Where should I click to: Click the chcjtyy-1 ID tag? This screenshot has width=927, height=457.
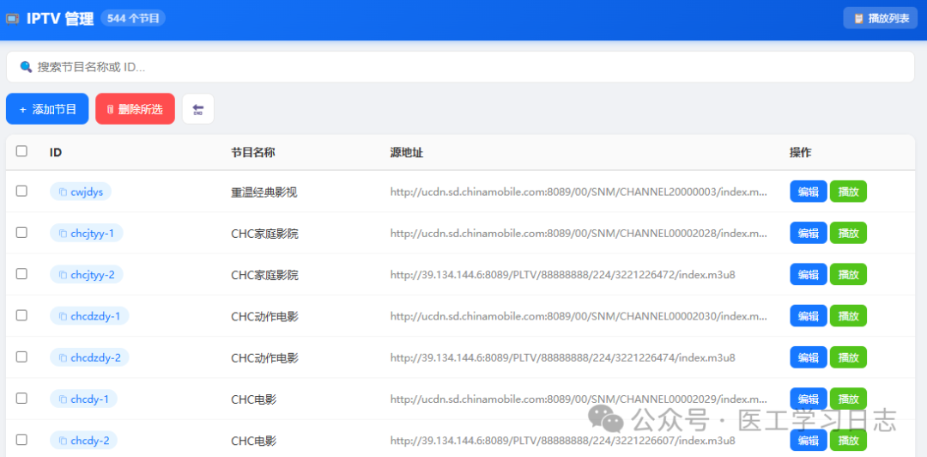87,234
